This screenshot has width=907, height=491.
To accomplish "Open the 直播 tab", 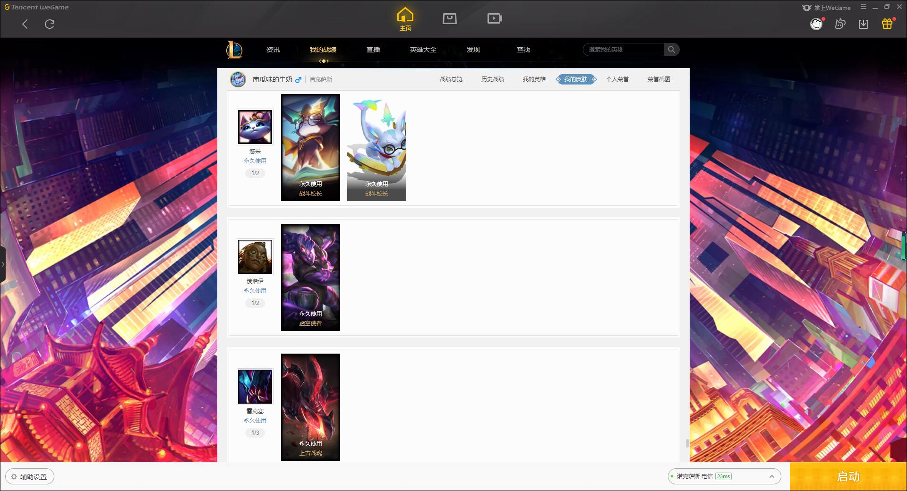I will pos(373,50).
